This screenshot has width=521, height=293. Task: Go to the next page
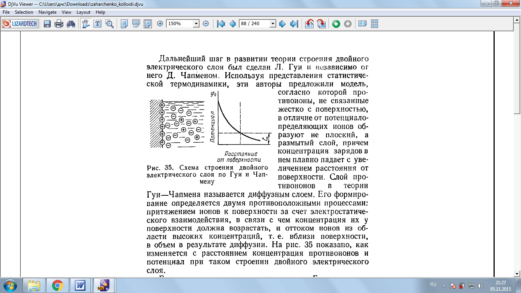(282, 24)
